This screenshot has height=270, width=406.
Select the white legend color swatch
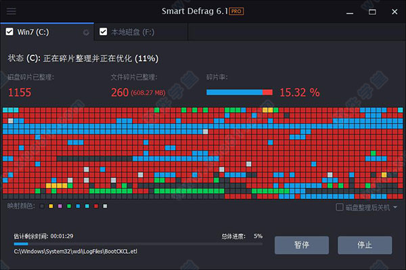pyautogui.click(x=105, y=206)
